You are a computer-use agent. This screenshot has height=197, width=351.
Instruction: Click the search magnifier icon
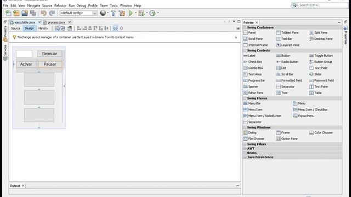tap(295, 5)
